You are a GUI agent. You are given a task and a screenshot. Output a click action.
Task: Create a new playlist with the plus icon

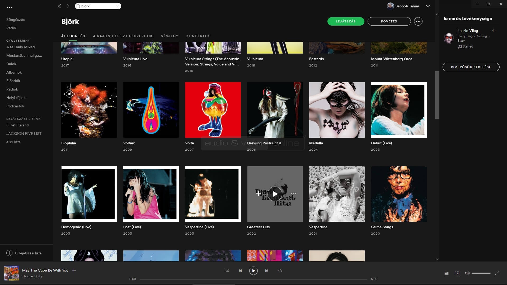click(x=9, y=253)
